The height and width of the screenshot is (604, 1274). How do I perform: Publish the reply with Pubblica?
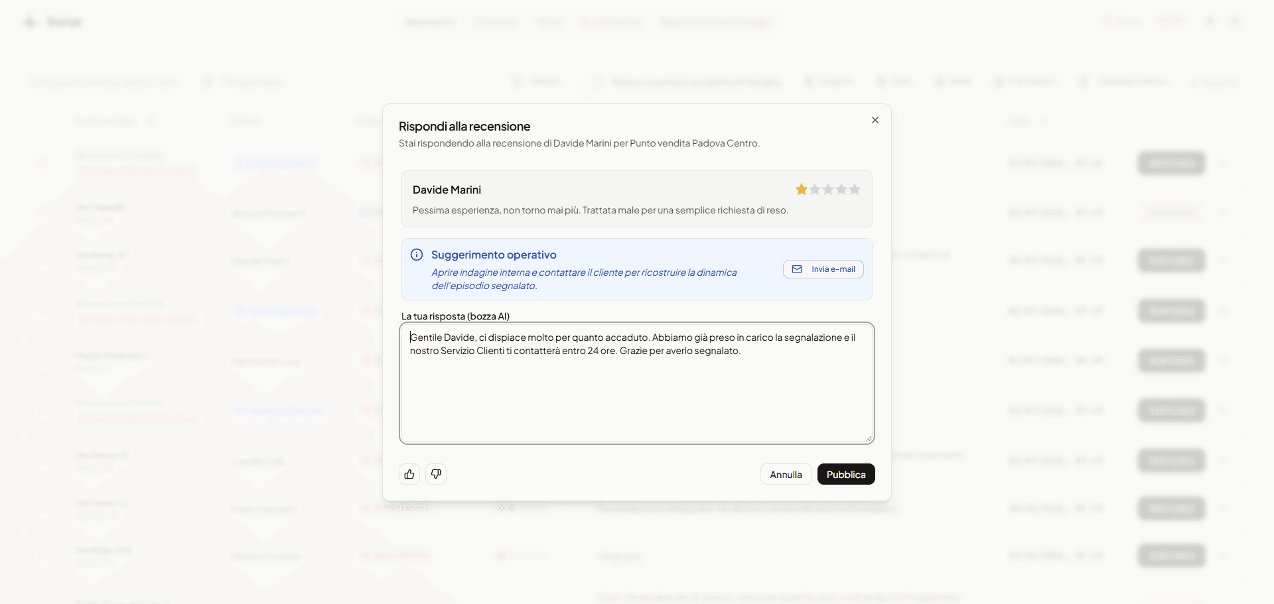[x=846, y=474]
